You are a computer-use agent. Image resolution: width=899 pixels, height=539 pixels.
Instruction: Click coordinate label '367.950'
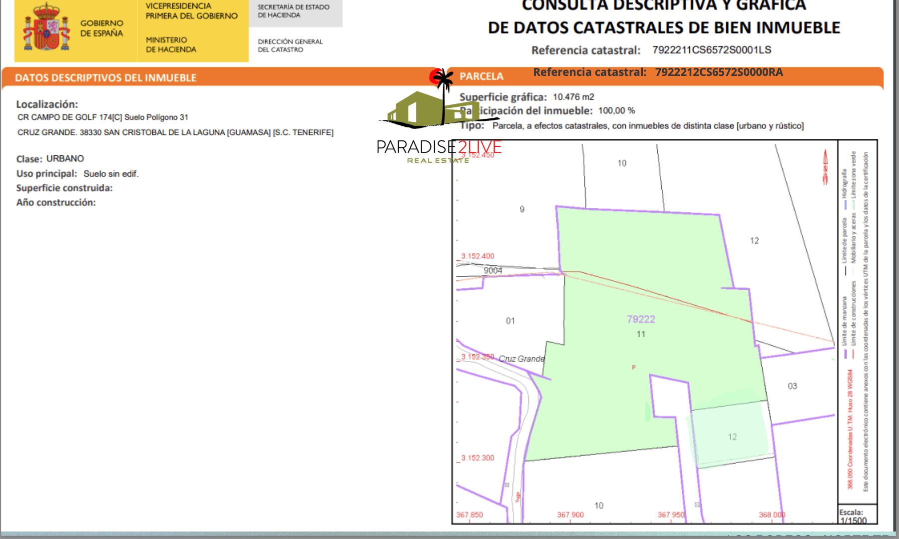click(x=671, y=515)
